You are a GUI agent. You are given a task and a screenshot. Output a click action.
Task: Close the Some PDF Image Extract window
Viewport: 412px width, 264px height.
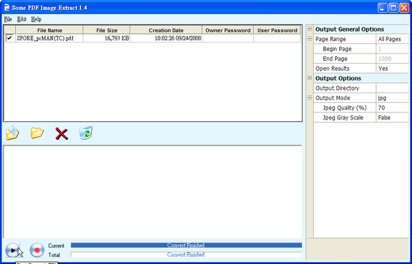click(404, 8)
